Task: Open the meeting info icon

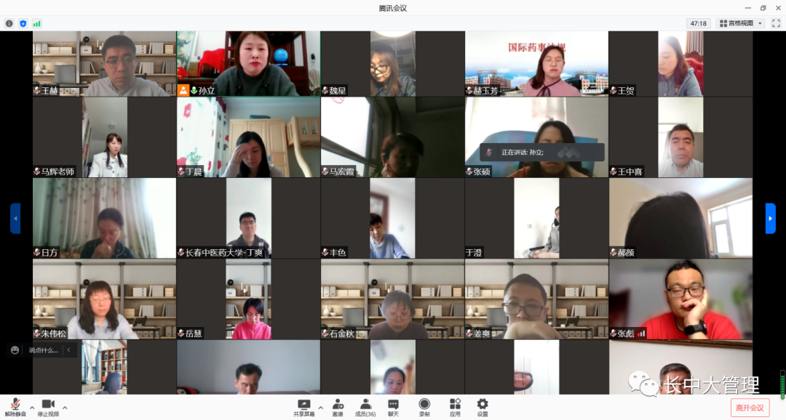Action: (x=9, y=23)
